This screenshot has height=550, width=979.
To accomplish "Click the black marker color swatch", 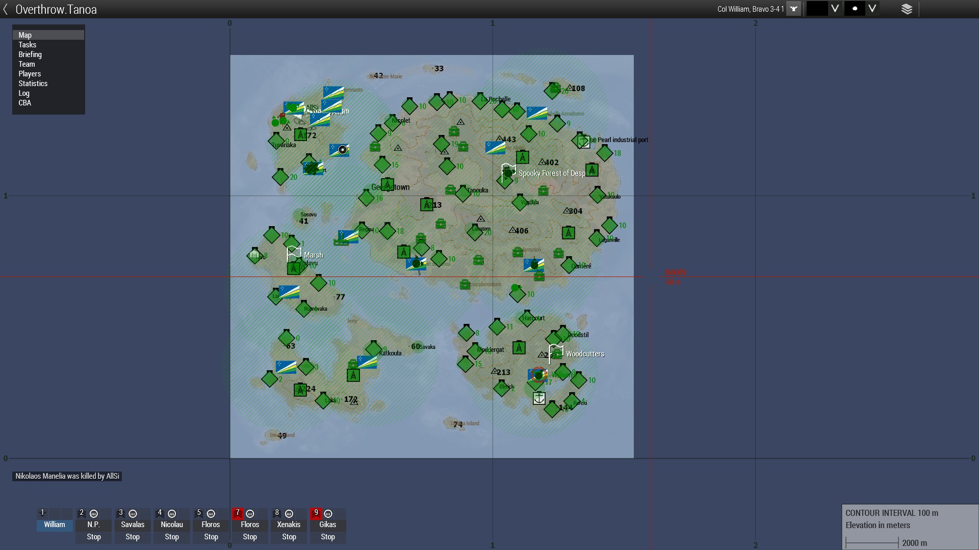I will 816,9.
